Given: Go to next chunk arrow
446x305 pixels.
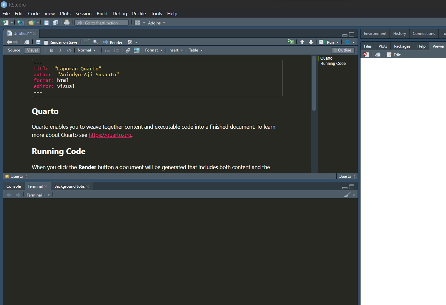Looking at the screenshot, I should click(x=311, y=42).
